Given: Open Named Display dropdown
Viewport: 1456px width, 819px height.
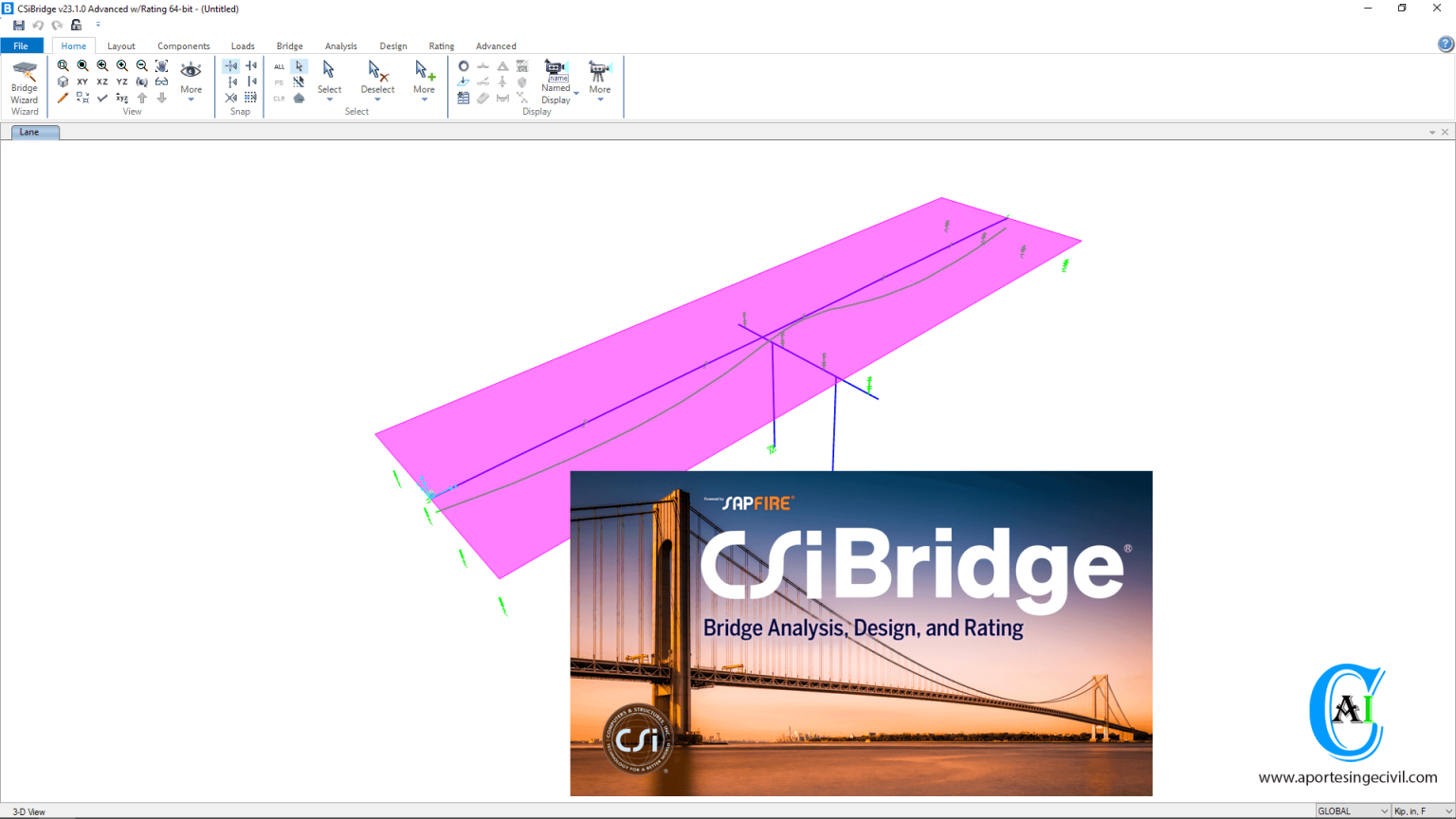Looking at the screenshot, I should [558, 82].
